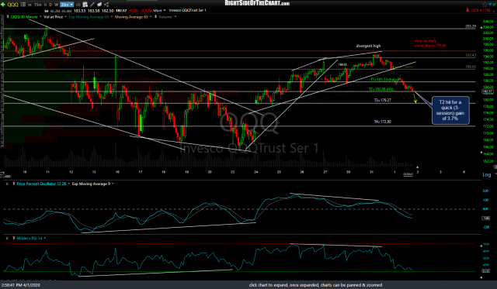Click the time-axis scroll arrow at left
Image resolution: width=497 pixels, height=289 pixels.
2,173
